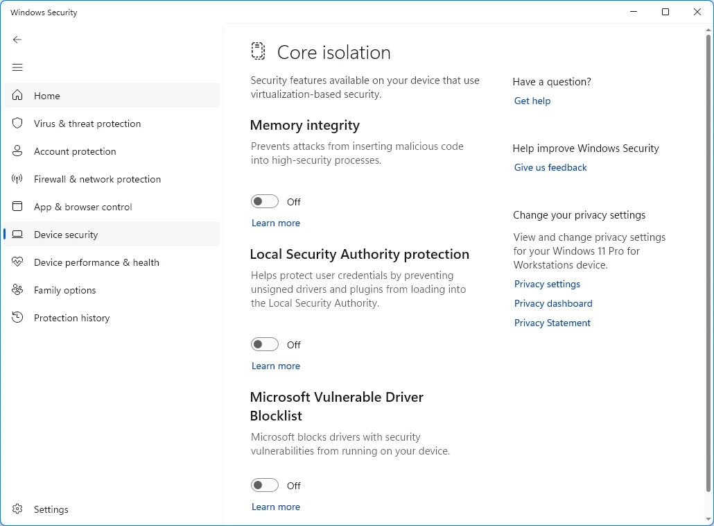Open App & browser control page

coord(112,207)
